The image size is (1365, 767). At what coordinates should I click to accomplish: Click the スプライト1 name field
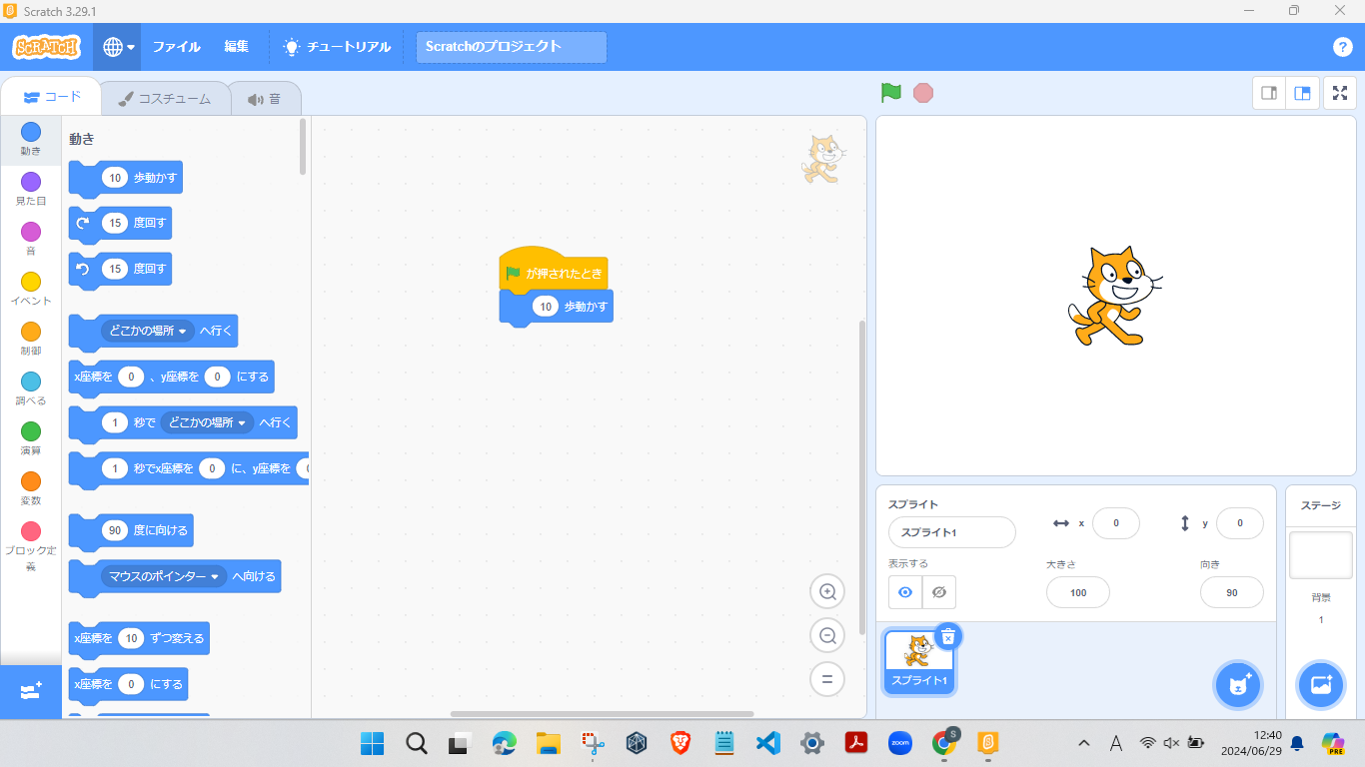(x=951, y=532)
